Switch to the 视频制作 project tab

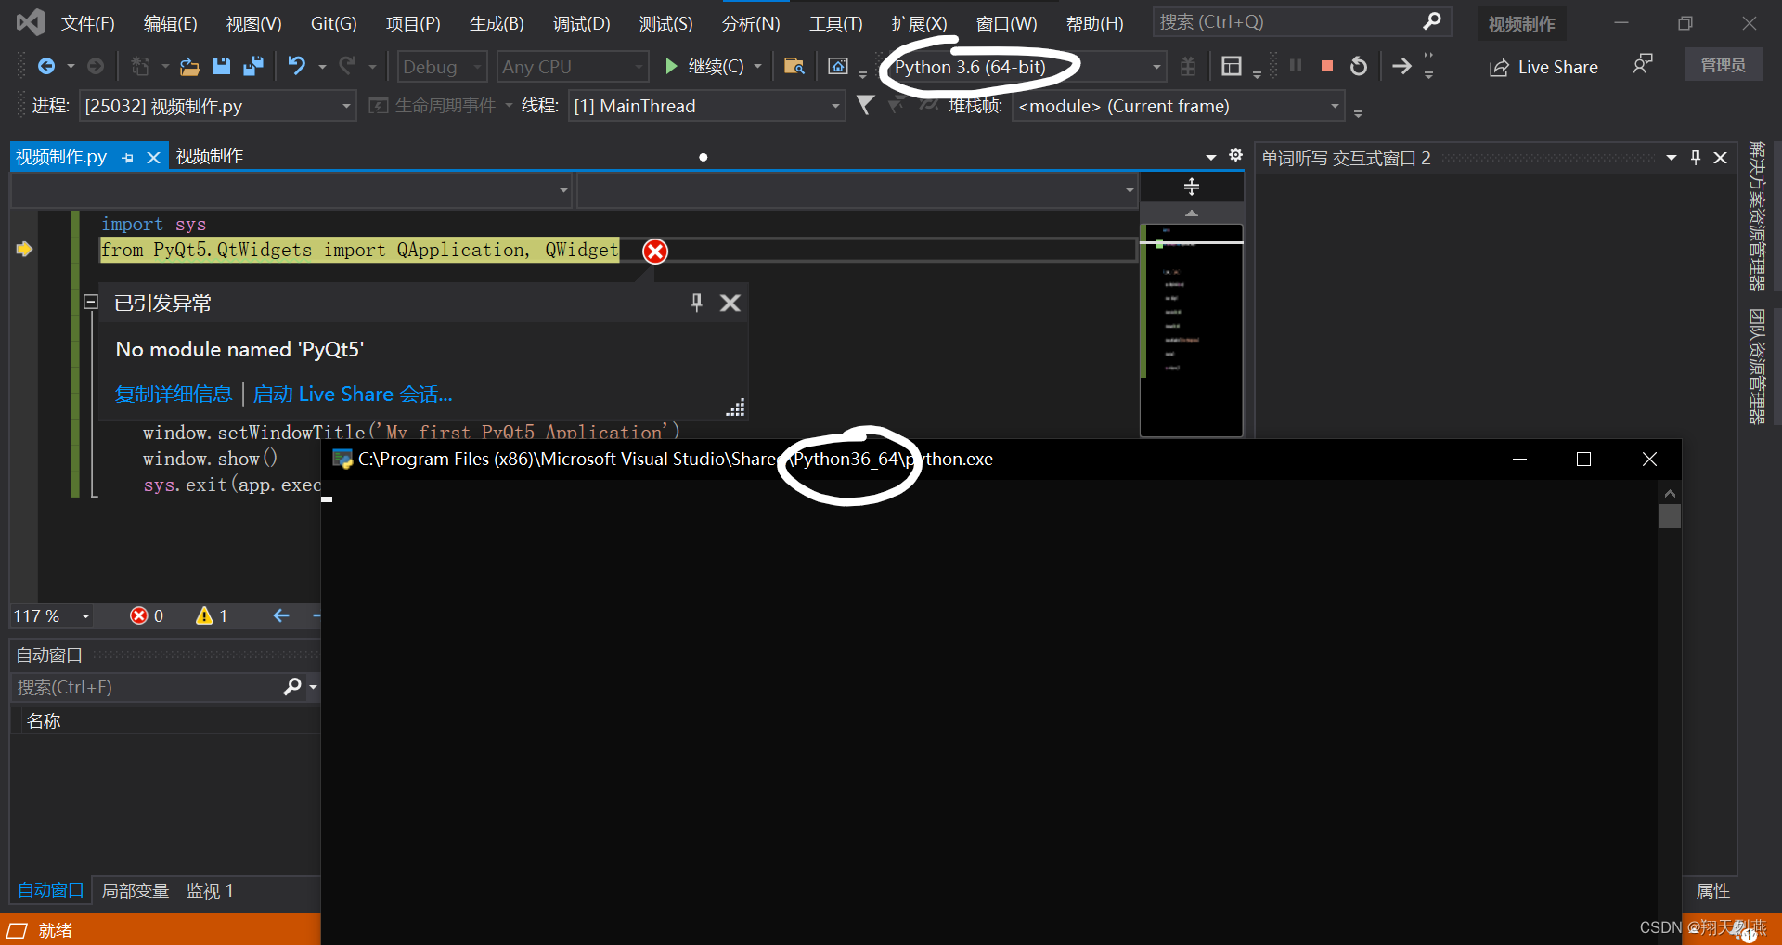pyautogui.click(x=210, y=156)
